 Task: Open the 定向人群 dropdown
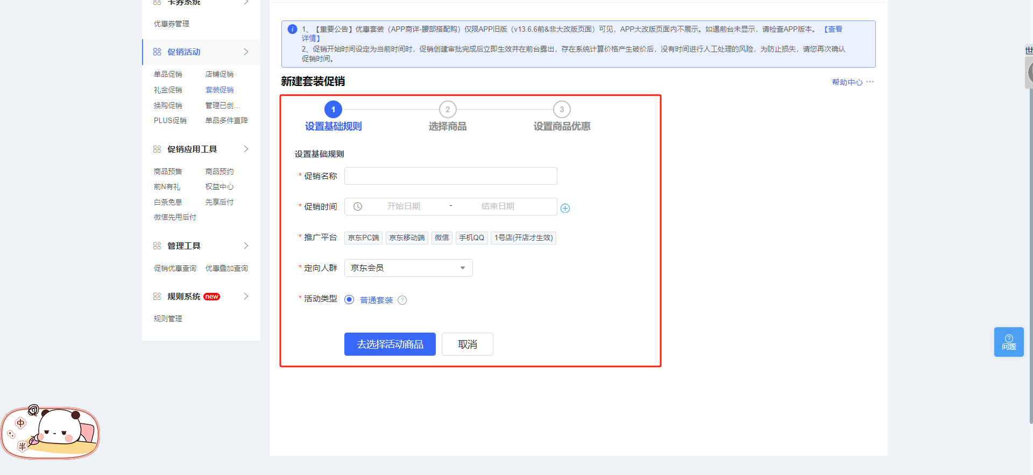[x=408, y=268]
